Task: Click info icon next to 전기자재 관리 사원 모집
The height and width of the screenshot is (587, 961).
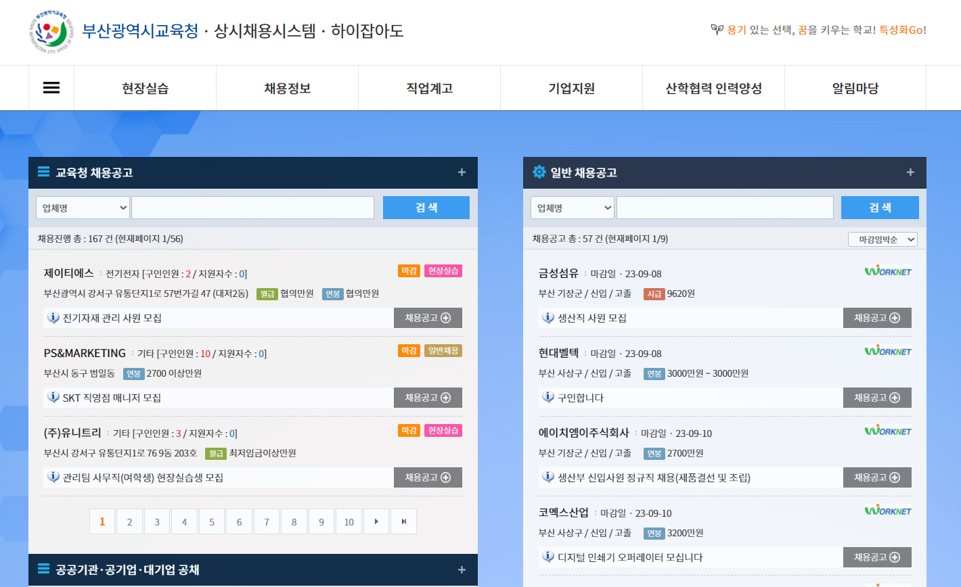Action: tap(53, 318)
